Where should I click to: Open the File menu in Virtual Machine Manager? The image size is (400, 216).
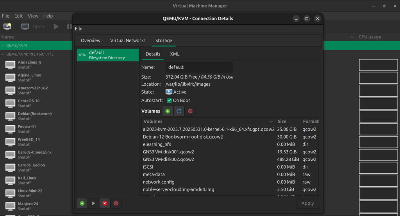[5, 16]
